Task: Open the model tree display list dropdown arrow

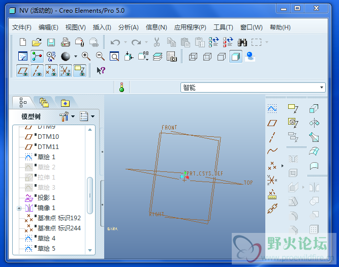Action: pyautogui.click(x=93, y=116)
